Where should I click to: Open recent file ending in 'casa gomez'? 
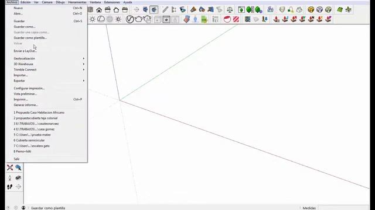[46, 129]
